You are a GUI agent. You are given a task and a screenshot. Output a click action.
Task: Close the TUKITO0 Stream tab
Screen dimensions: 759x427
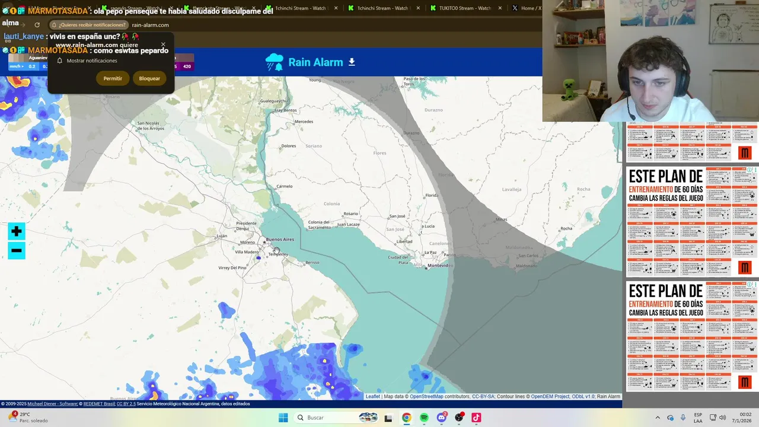500,8
